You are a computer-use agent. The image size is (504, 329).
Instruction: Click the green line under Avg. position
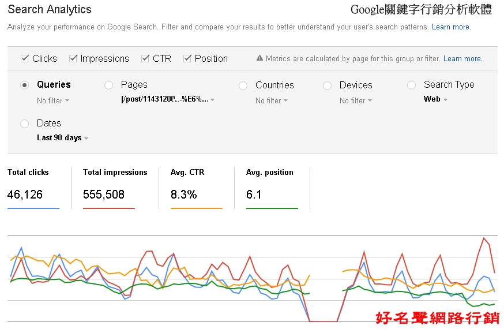pos(272,208)
